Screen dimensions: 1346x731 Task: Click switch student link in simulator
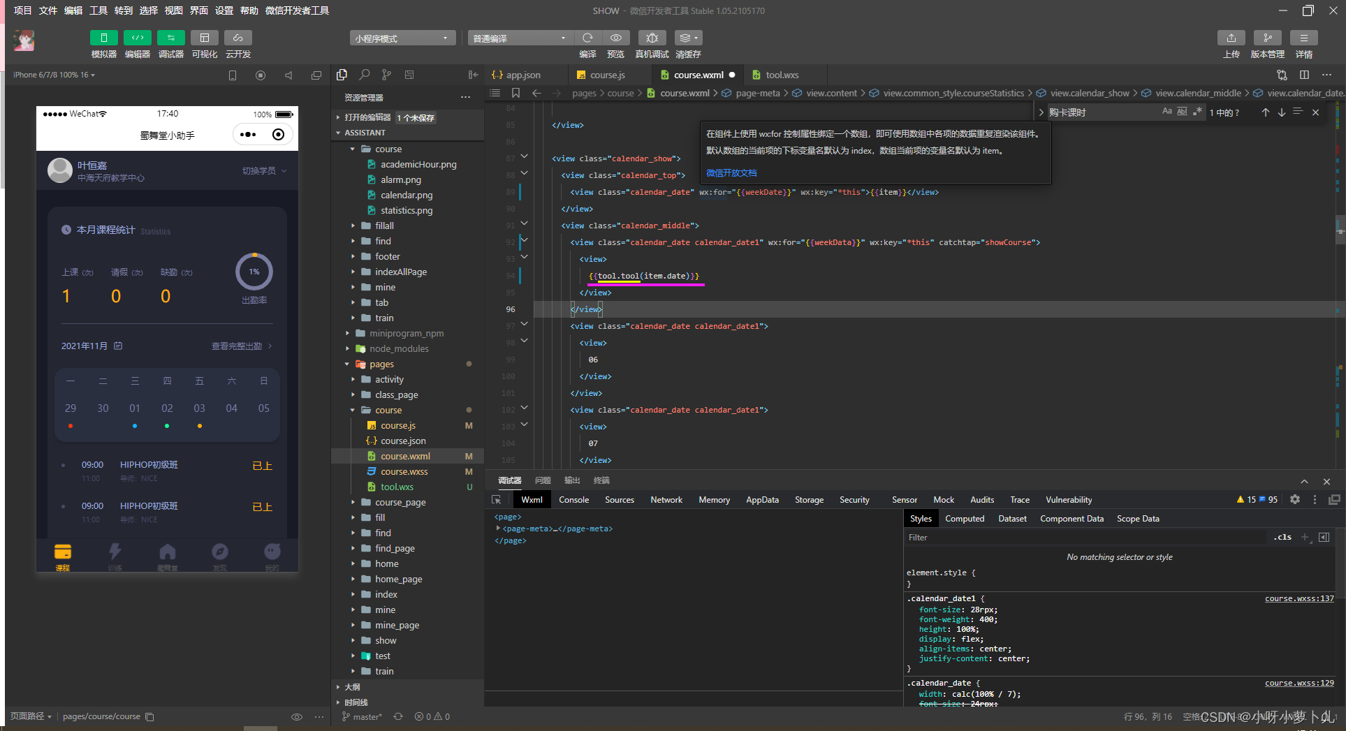point(264,170)
